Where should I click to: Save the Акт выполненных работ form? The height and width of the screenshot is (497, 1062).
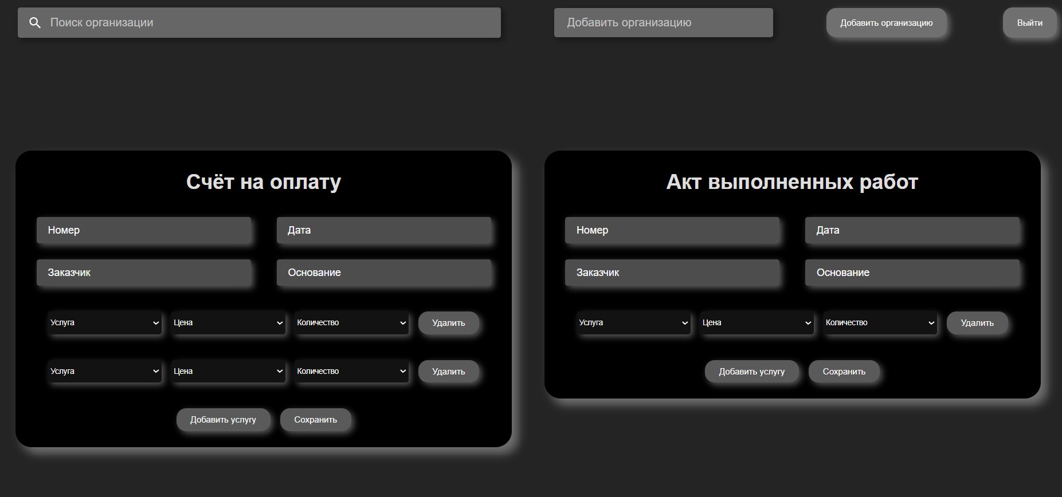coord(844,372)
